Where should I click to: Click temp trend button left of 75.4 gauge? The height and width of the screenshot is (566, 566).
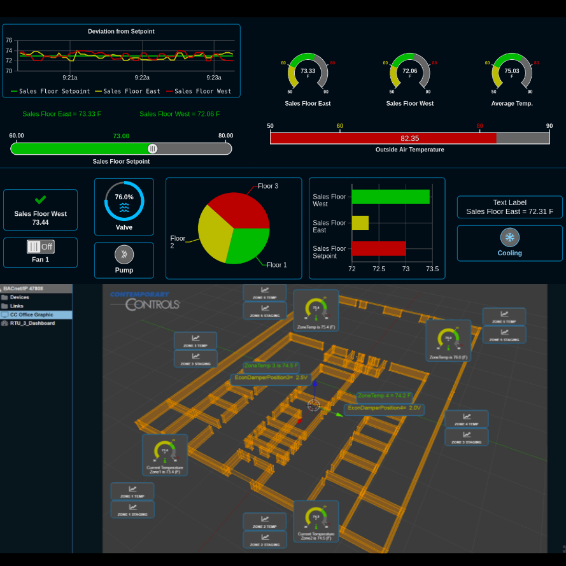pyautogui.click(x=265, y=293)
